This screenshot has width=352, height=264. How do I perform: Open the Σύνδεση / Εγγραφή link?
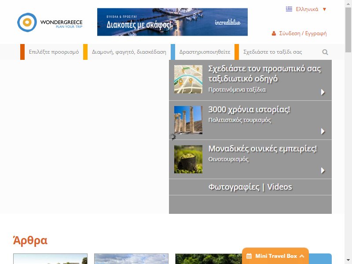point(303,33)
